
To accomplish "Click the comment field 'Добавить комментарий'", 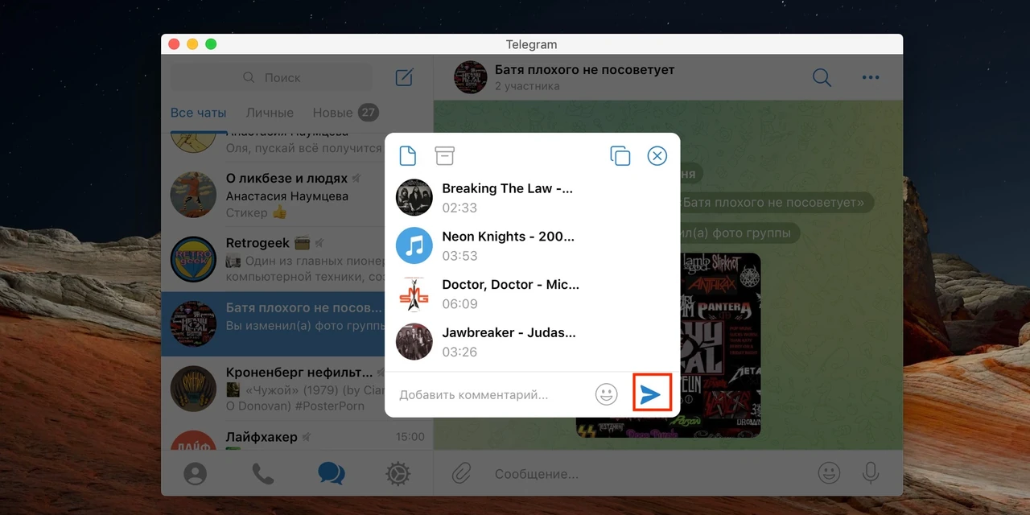I will click(x=473, y=395).
